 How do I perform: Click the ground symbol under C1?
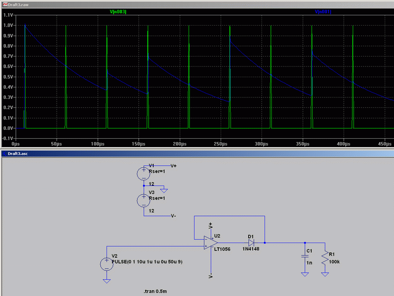tap(305, 274)
